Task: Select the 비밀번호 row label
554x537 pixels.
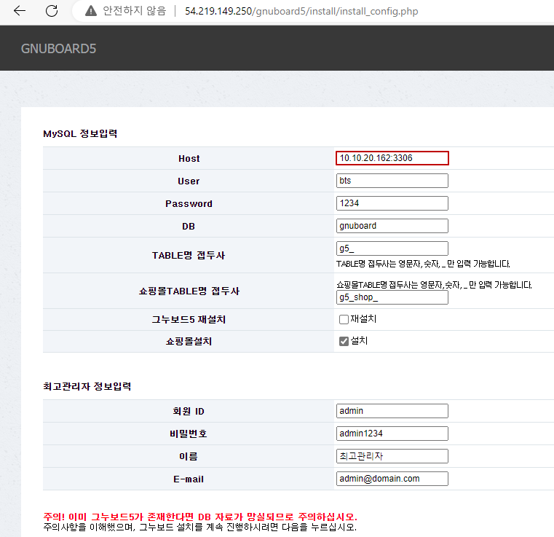Action: tap(189, 434)
